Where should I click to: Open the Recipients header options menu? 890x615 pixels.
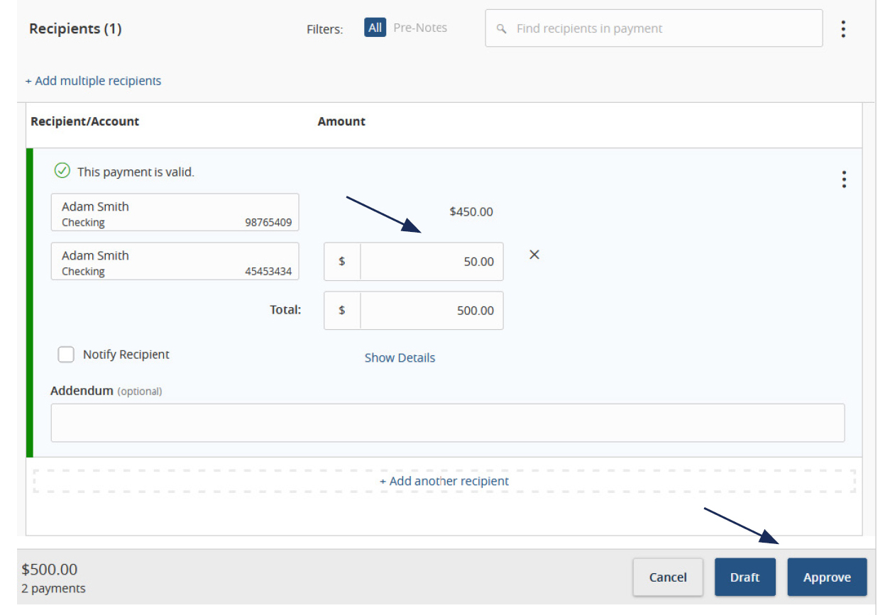843,28
